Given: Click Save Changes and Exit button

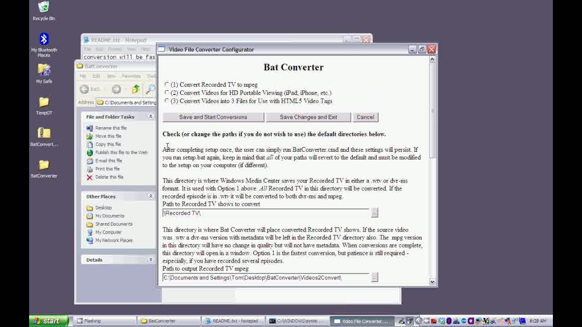Looking at the screenshot, I should click(308, 117).
